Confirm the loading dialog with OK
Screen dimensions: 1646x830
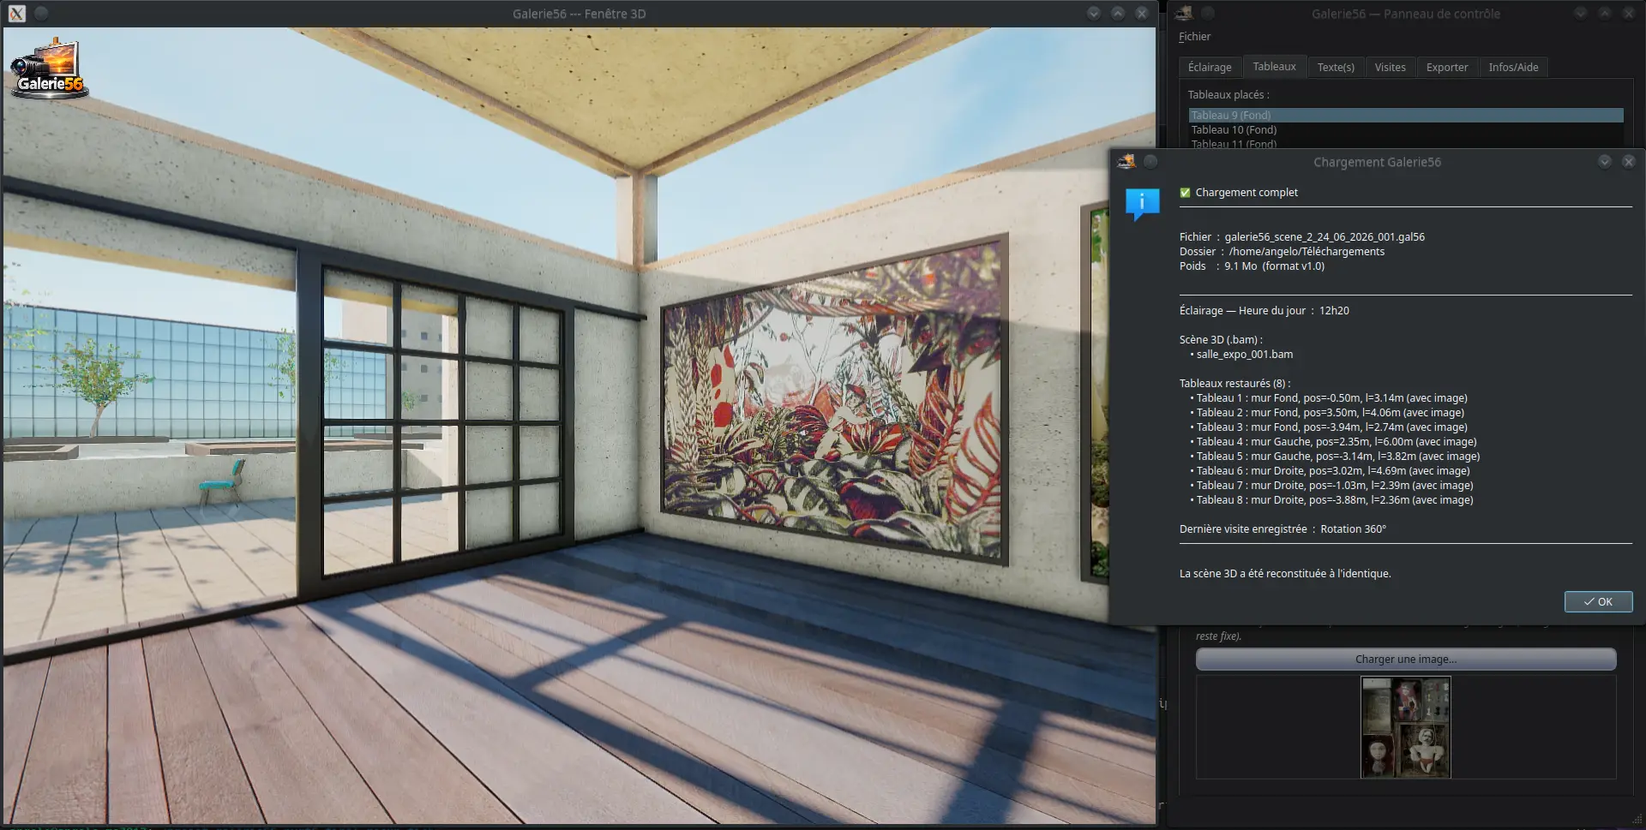1598,601
